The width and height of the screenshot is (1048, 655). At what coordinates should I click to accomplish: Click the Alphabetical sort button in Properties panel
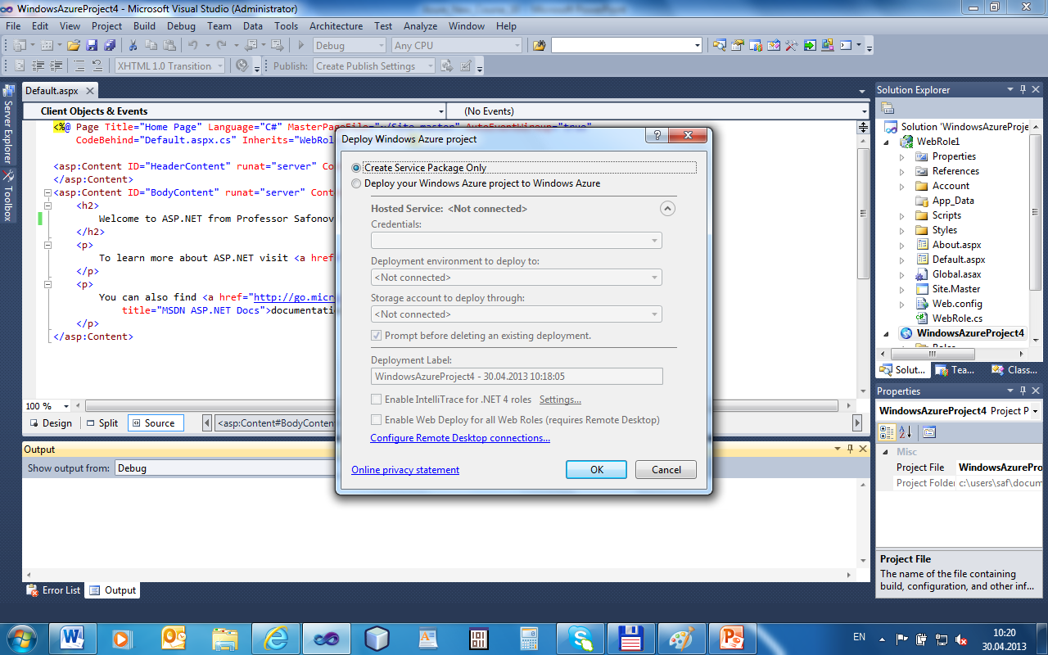click(905, 431)
